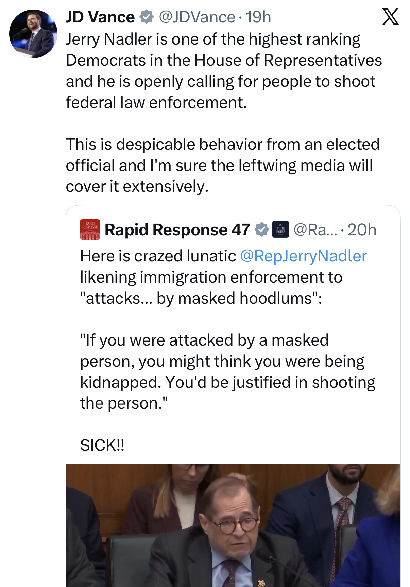
Task: Click the "likening immigration enforcement to" line
Action: click(211, 277)
